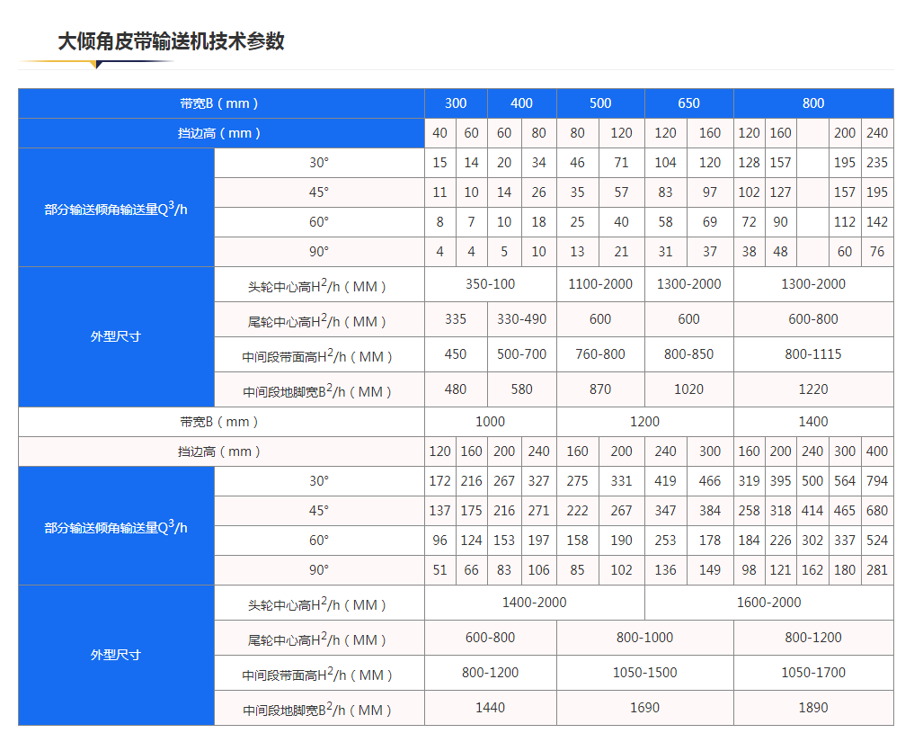This screenshot has height=742, width=914.
Task: Click capacity value 48
Action: tap(780, 252)
